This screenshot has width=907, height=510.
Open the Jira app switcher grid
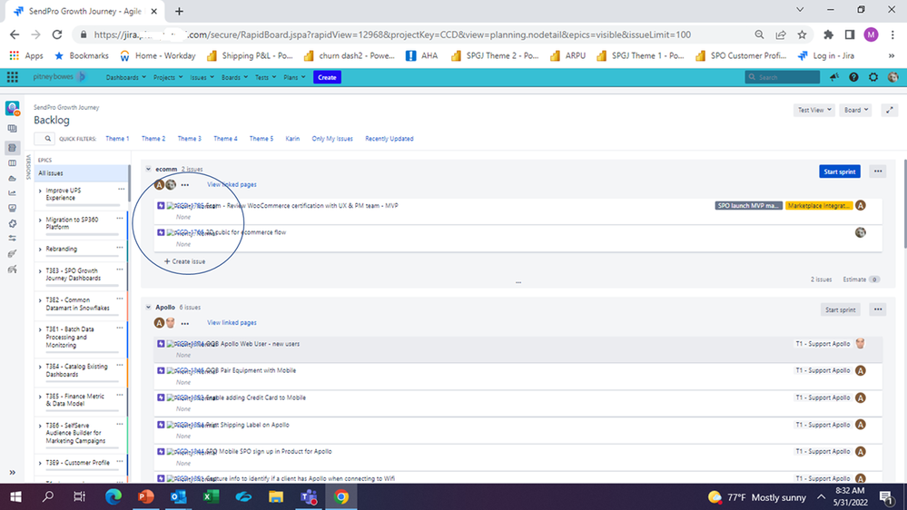[12, 77]
